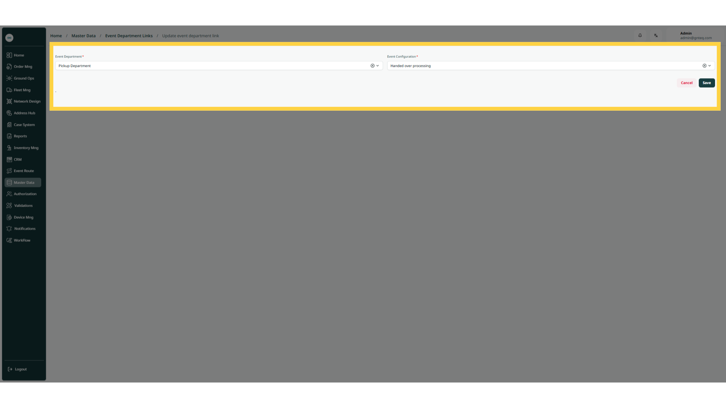Expand the Event Configuration dropdown chevron
Screen dimensions: 726x408
click(709, 66)
